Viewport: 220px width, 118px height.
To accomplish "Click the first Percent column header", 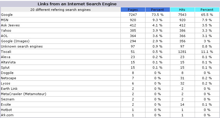I will pos(158,10).
